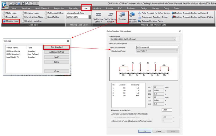Click the Open file icon
Image resolution: width=216 pixels, height=136 pixels.
15,3
